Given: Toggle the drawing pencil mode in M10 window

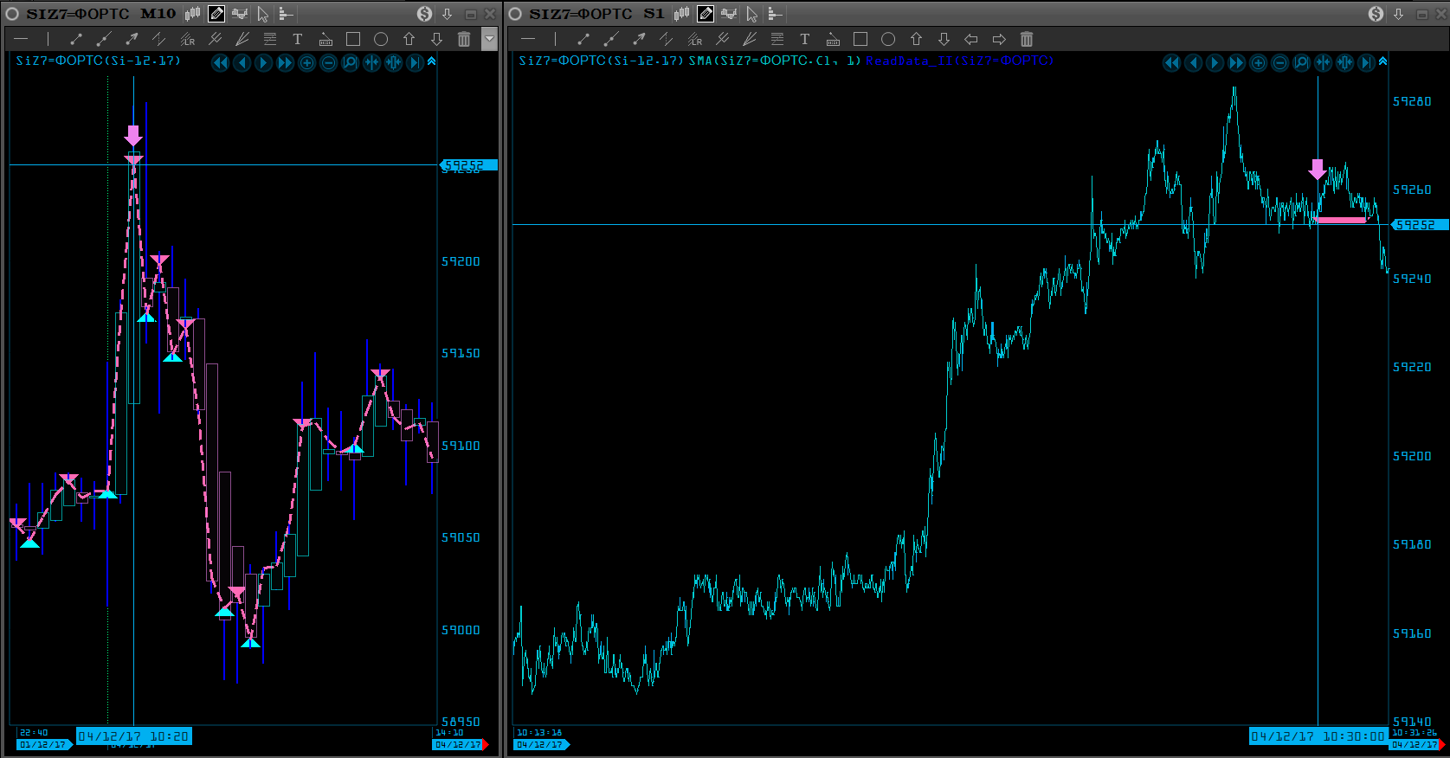Looking at the screenshot, I should pos(216,14).
